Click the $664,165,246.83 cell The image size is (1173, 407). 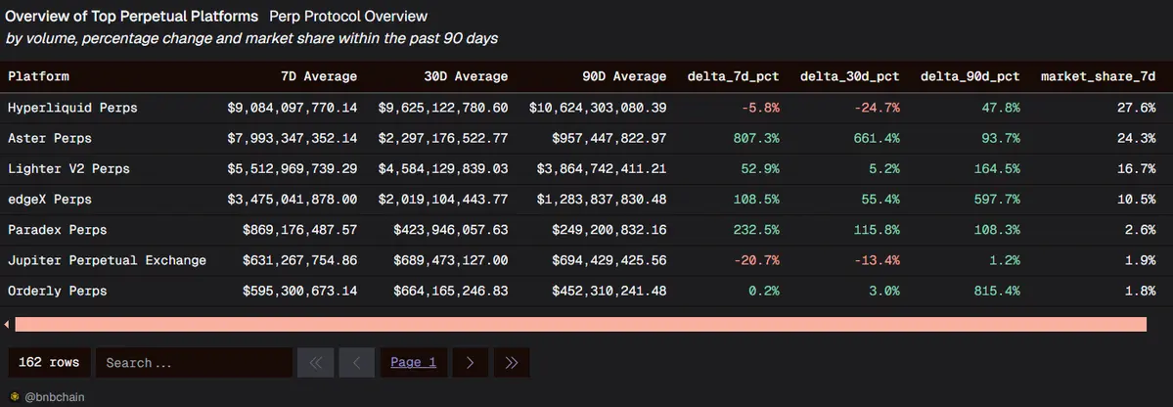[451, 291]
